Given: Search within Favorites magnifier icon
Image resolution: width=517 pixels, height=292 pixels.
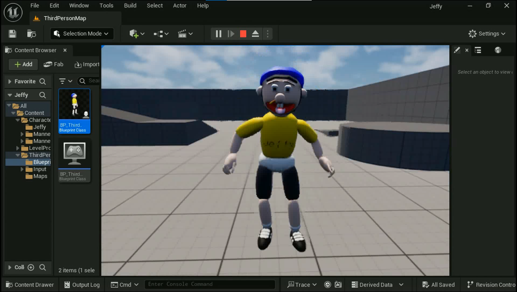Looking at the screenshot, I should point(43,81).
